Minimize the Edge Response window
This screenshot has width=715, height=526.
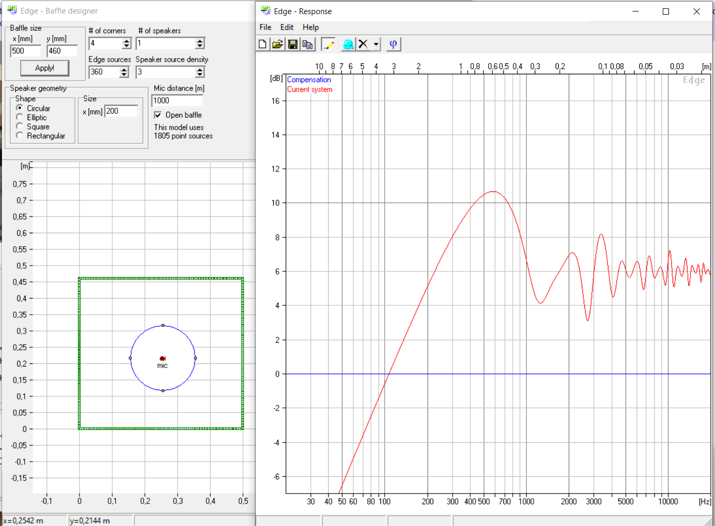[x=636, y=12]
